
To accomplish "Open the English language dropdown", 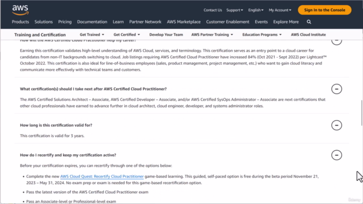I will (x=256, y=10).
